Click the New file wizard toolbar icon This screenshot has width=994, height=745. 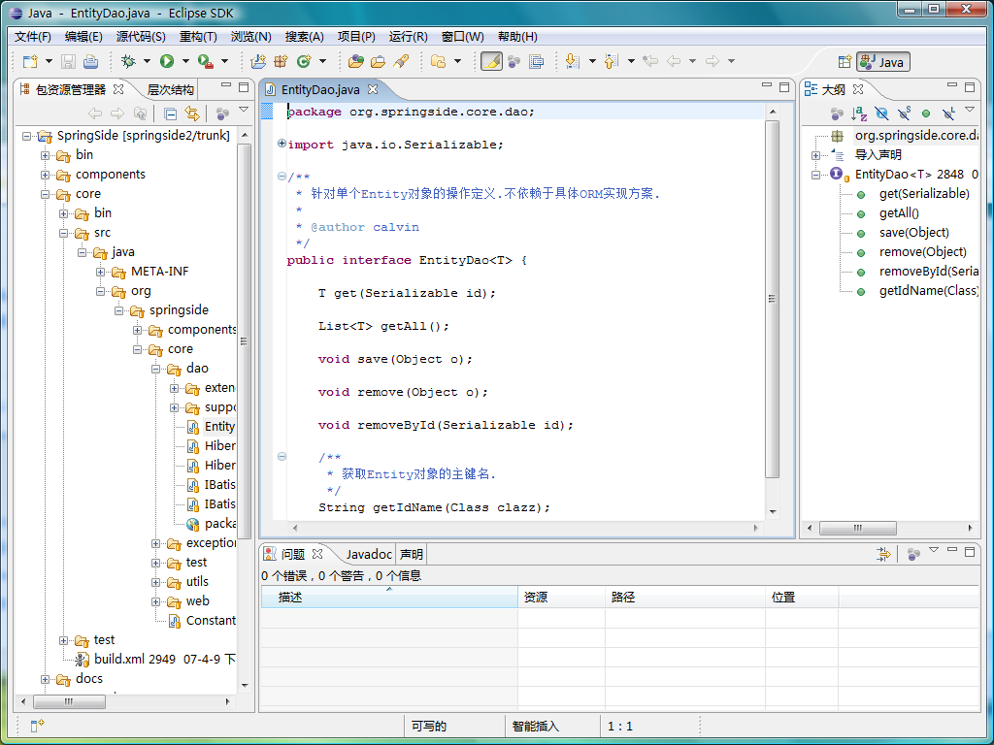(x=30, y=61)
